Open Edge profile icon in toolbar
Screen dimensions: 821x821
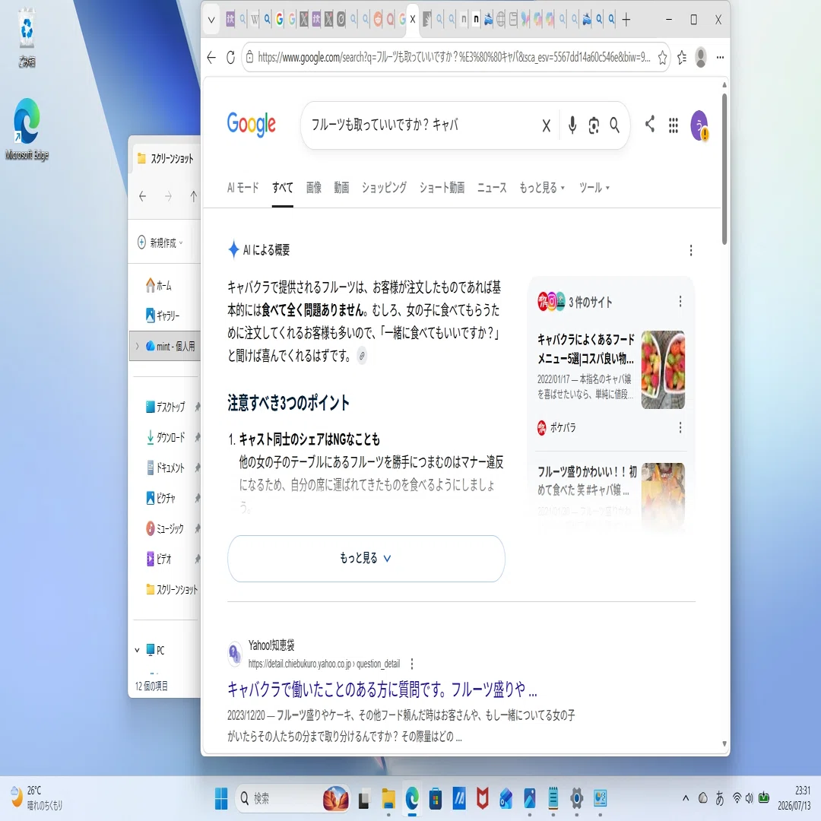(701, 57)
